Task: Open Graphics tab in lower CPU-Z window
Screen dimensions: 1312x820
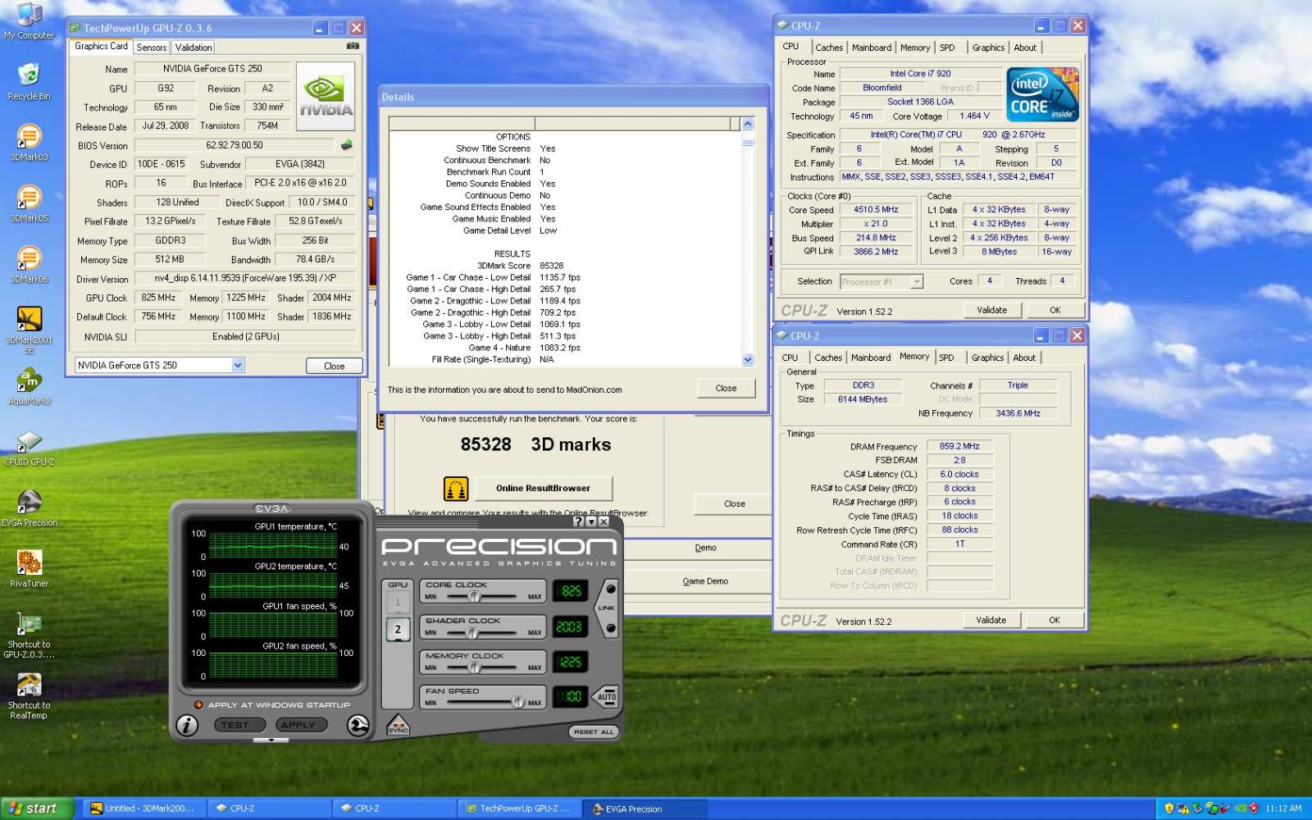Action: point(987,358)
